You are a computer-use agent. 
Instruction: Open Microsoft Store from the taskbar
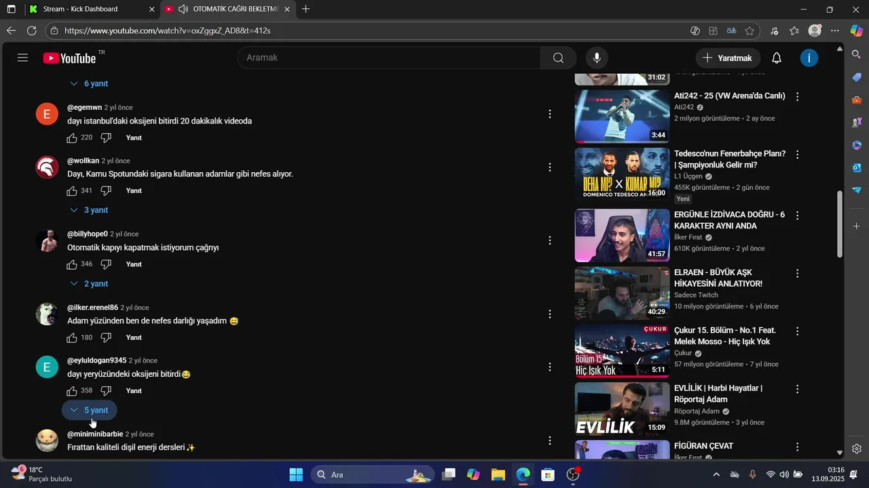pos(548,474)
